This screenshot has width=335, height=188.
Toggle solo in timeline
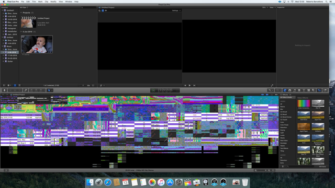pyautogui.click(x=272, y=95)
